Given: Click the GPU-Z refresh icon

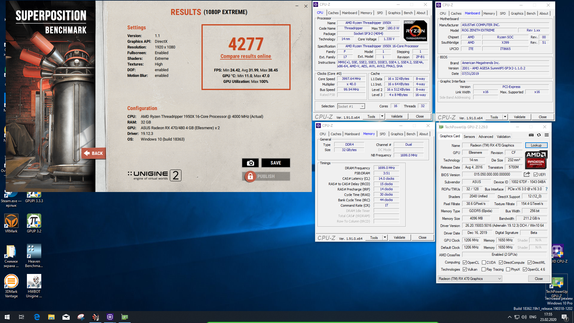Looking at the screenshot, I should [539, 135].
